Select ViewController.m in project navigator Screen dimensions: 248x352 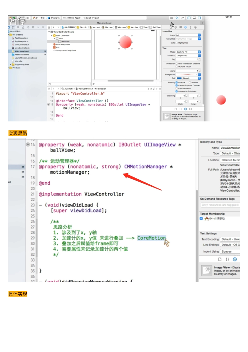click(x=22, y=48)
